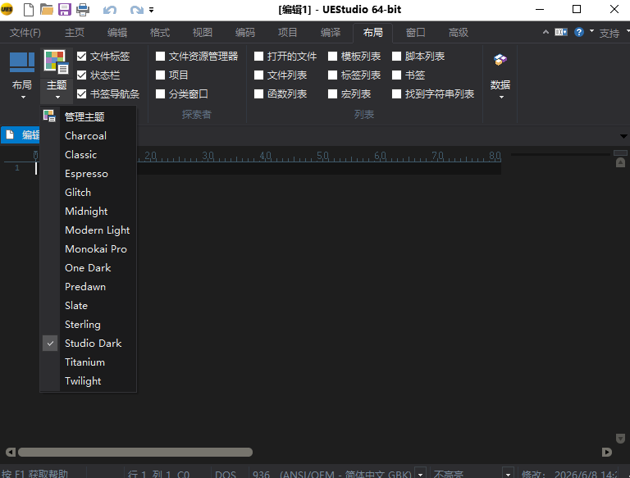
Task: Select the Midnight theme
Action: pos(89,212)
